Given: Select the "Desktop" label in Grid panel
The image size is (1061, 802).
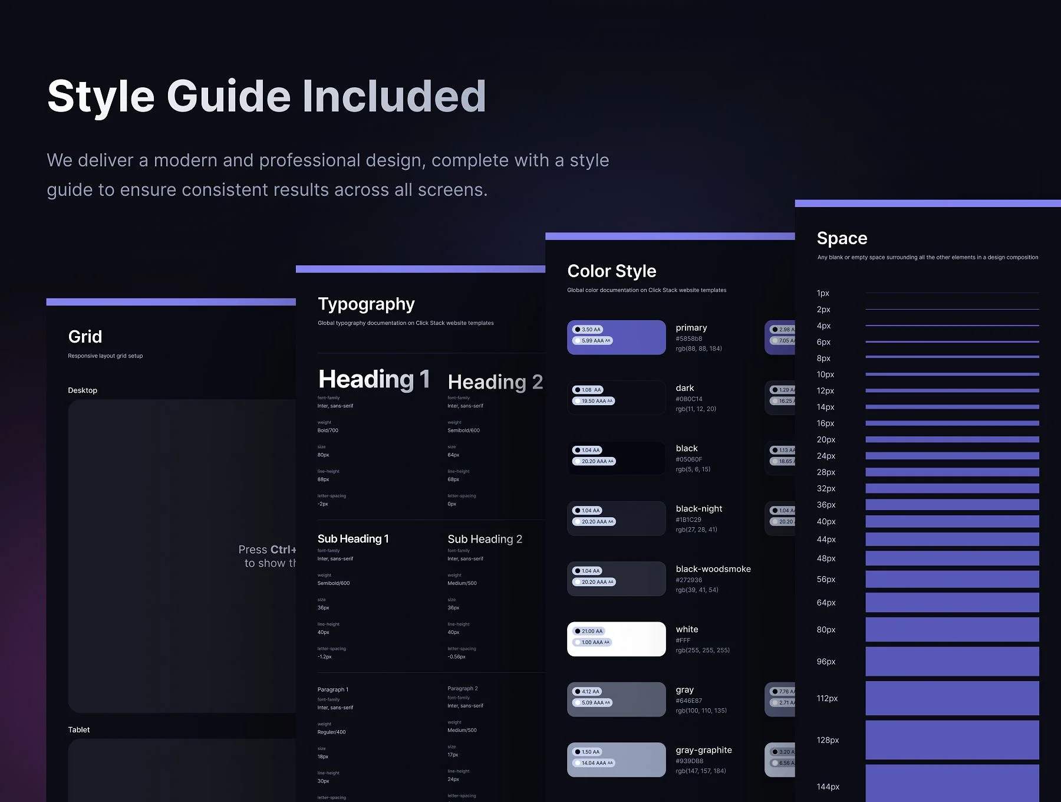Looking at the screenshot, I should point(83,390).
